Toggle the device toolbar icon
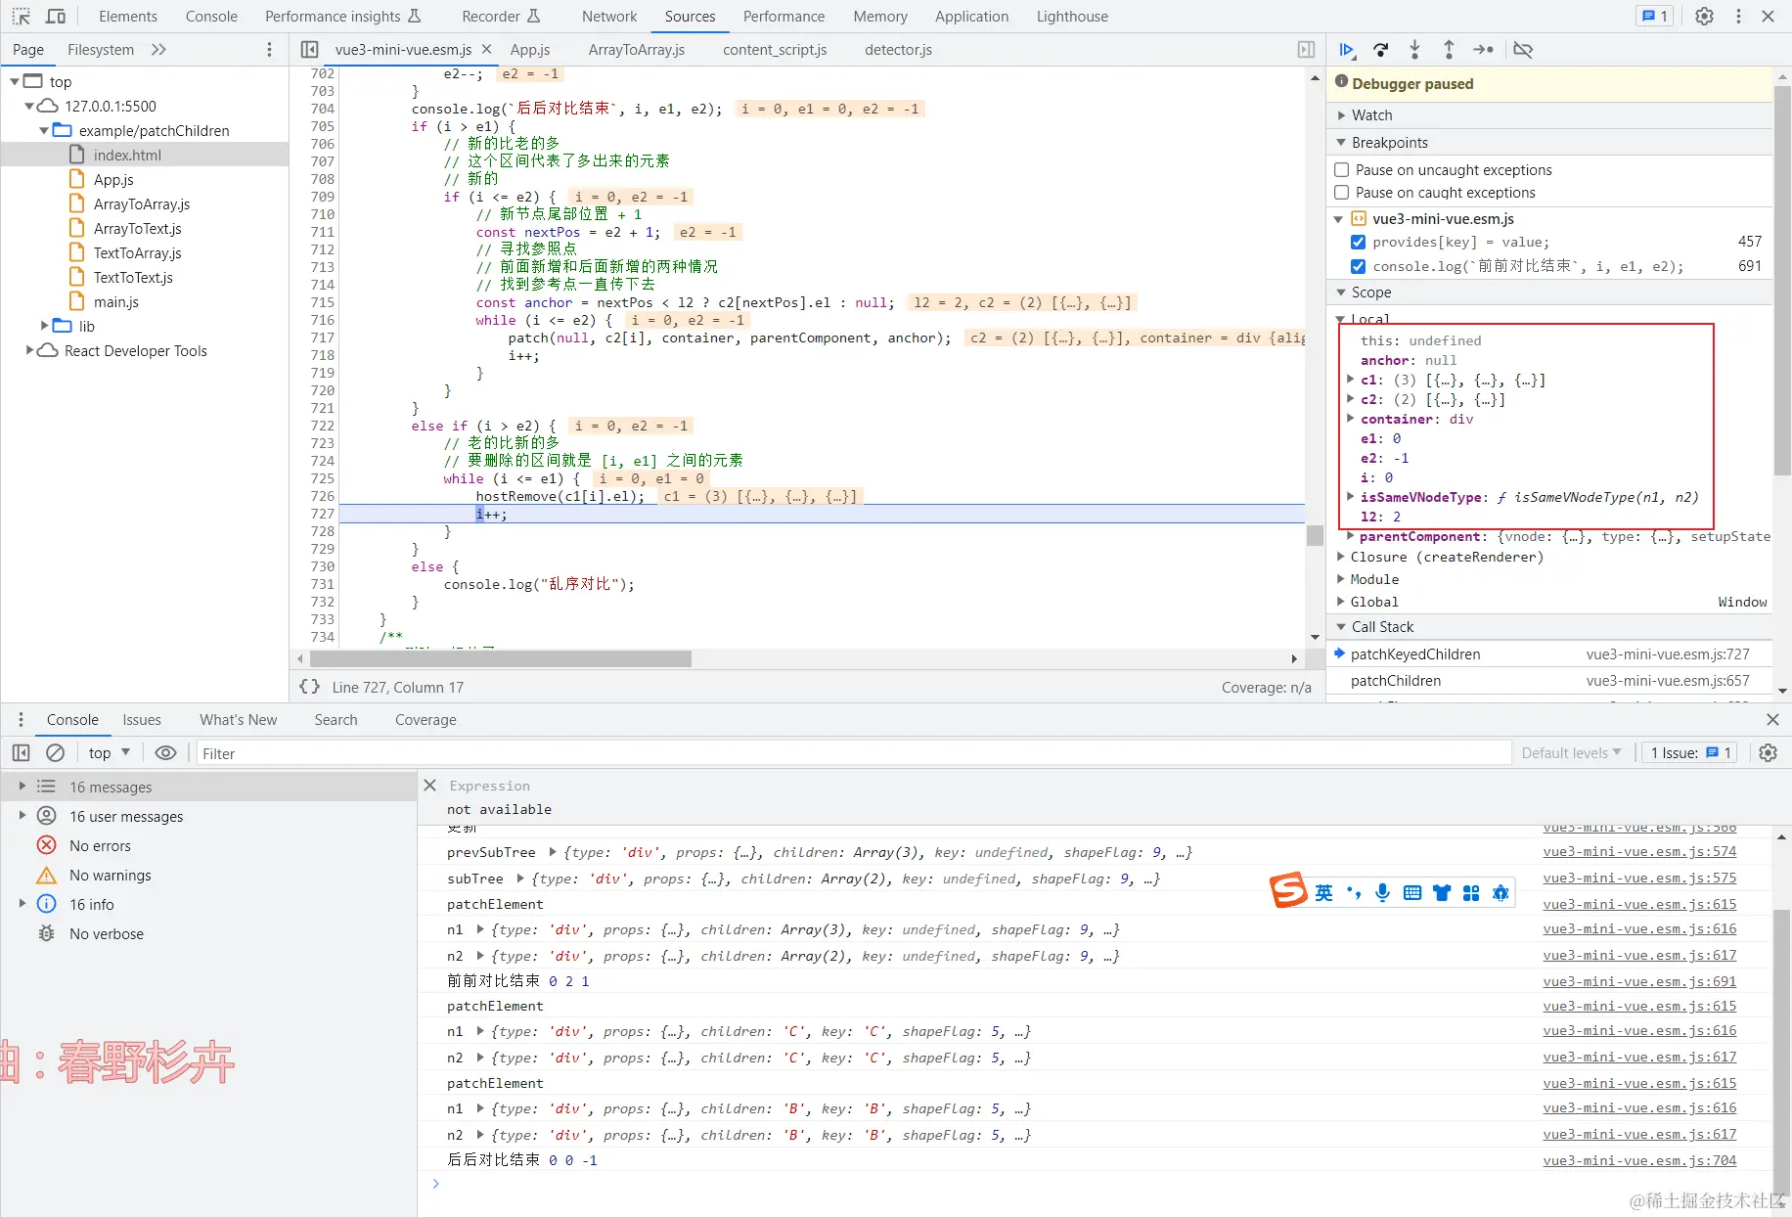 pyautogui.click(x=56, y=17)
